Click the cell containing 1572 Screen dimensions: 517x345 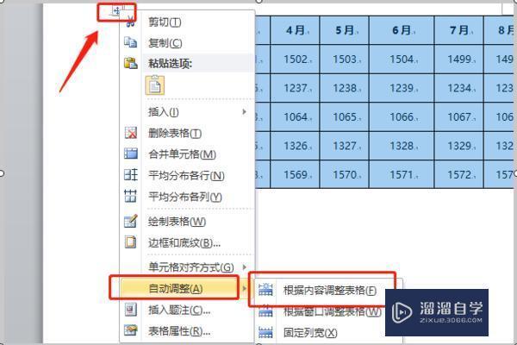459,174
